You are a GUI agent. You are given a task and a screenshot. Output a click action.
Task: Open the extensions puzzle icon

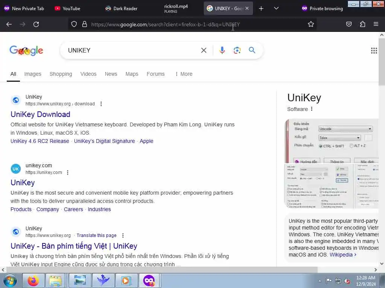point(362,24)
